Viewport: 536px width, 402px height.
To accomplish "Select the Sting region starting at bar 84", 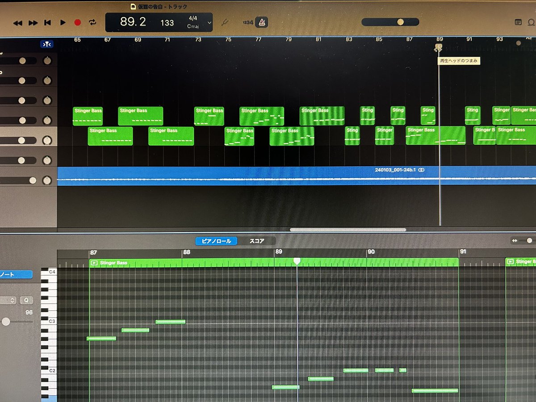I will pyautogui.click(x=368, y=115).
